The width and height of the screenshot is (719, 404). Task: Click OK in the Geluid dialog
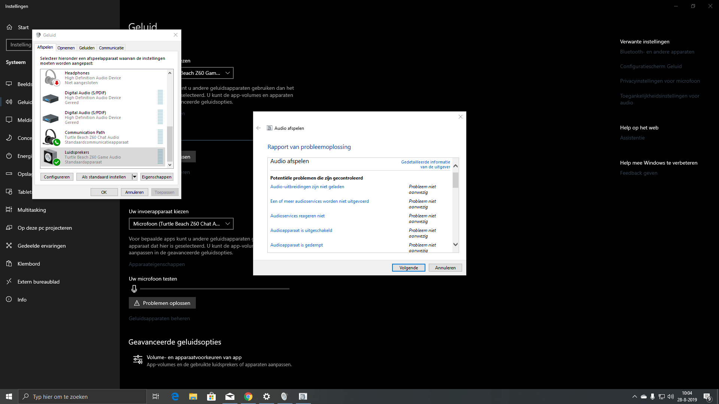pyautogui.click(x=104, y=192)
